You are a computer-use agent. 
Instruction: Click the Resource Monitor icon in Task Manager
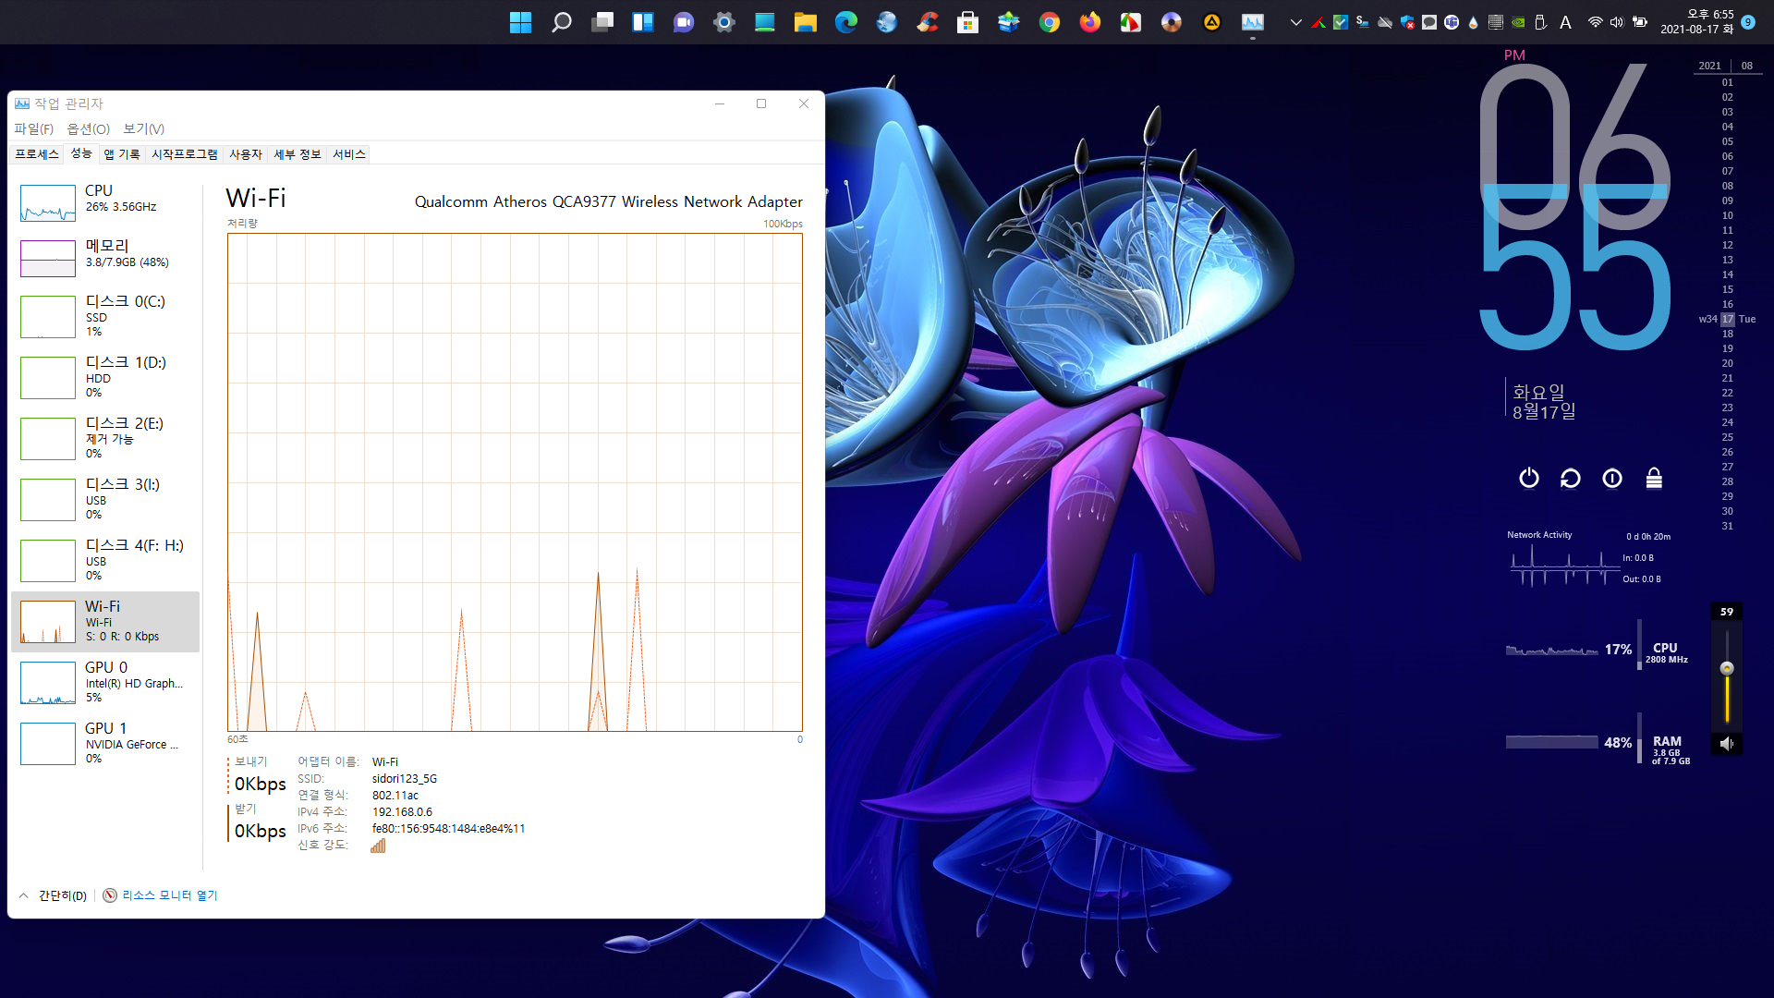110,895
